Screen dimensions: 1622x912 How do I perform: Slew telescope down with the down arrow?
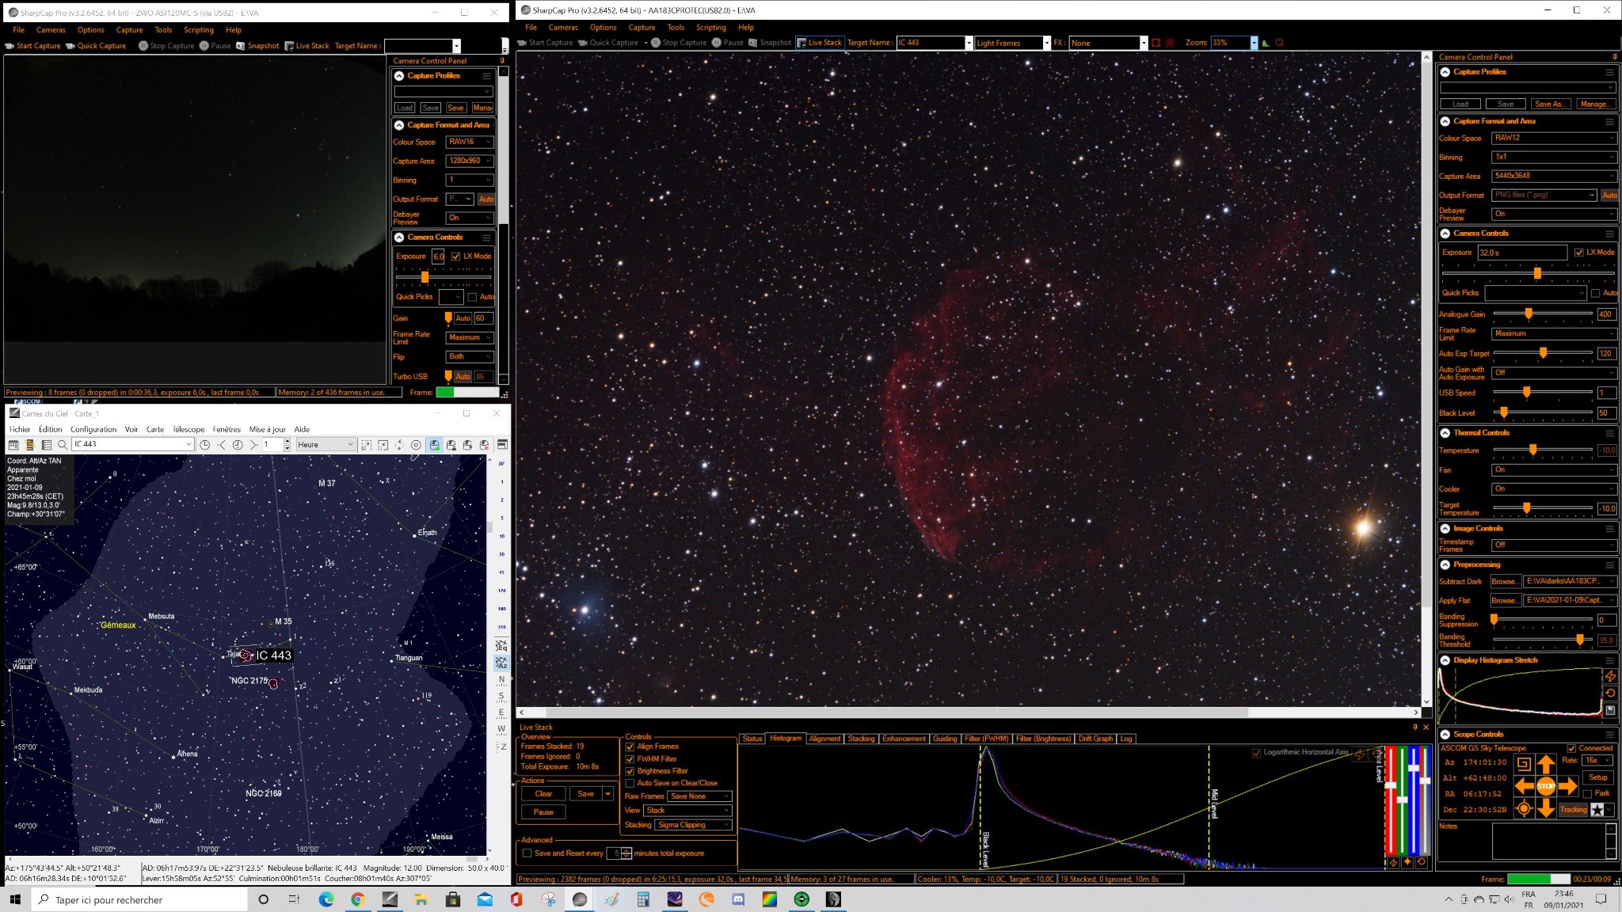(x=1546, y=808)
